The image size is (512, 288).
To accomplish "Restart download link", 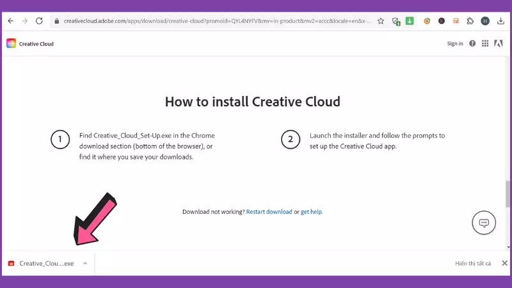I will click(x=269, y=212).
